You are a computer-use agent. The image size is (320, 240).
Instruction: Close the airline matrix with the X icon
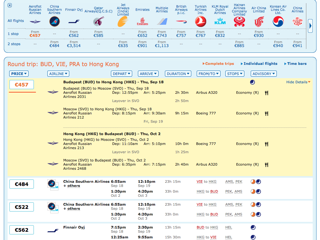(10, 5)
